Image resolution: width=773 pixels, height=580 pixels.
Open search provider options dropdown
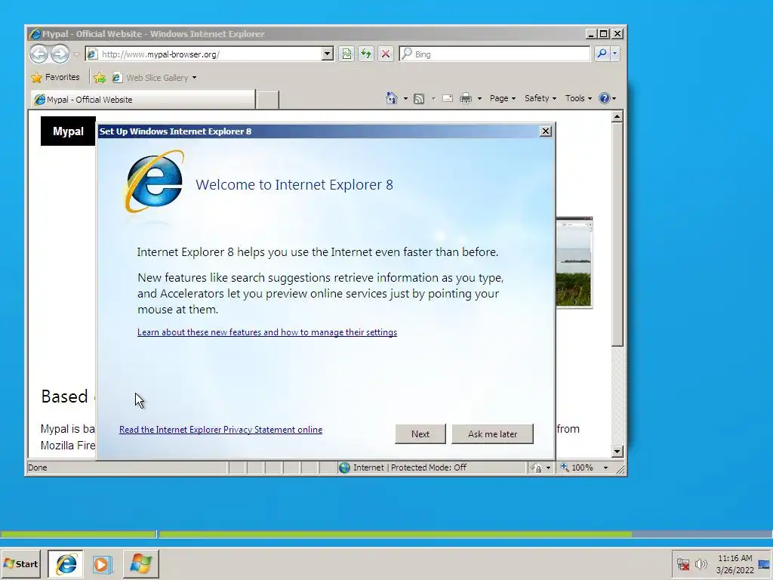click(x=614, y=54)
